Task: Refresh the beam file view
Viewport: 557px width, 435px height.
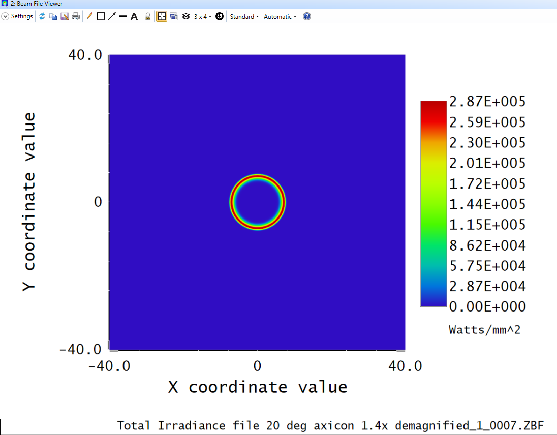Action: click(42, 16)
